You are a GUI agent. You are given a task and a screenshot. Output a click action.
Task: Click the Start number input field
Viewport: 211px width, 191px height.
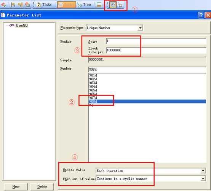click(156, 41)
